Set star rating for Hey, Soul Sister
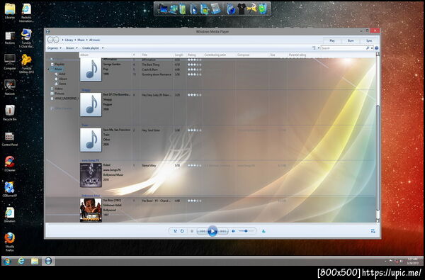 (195, 130)
